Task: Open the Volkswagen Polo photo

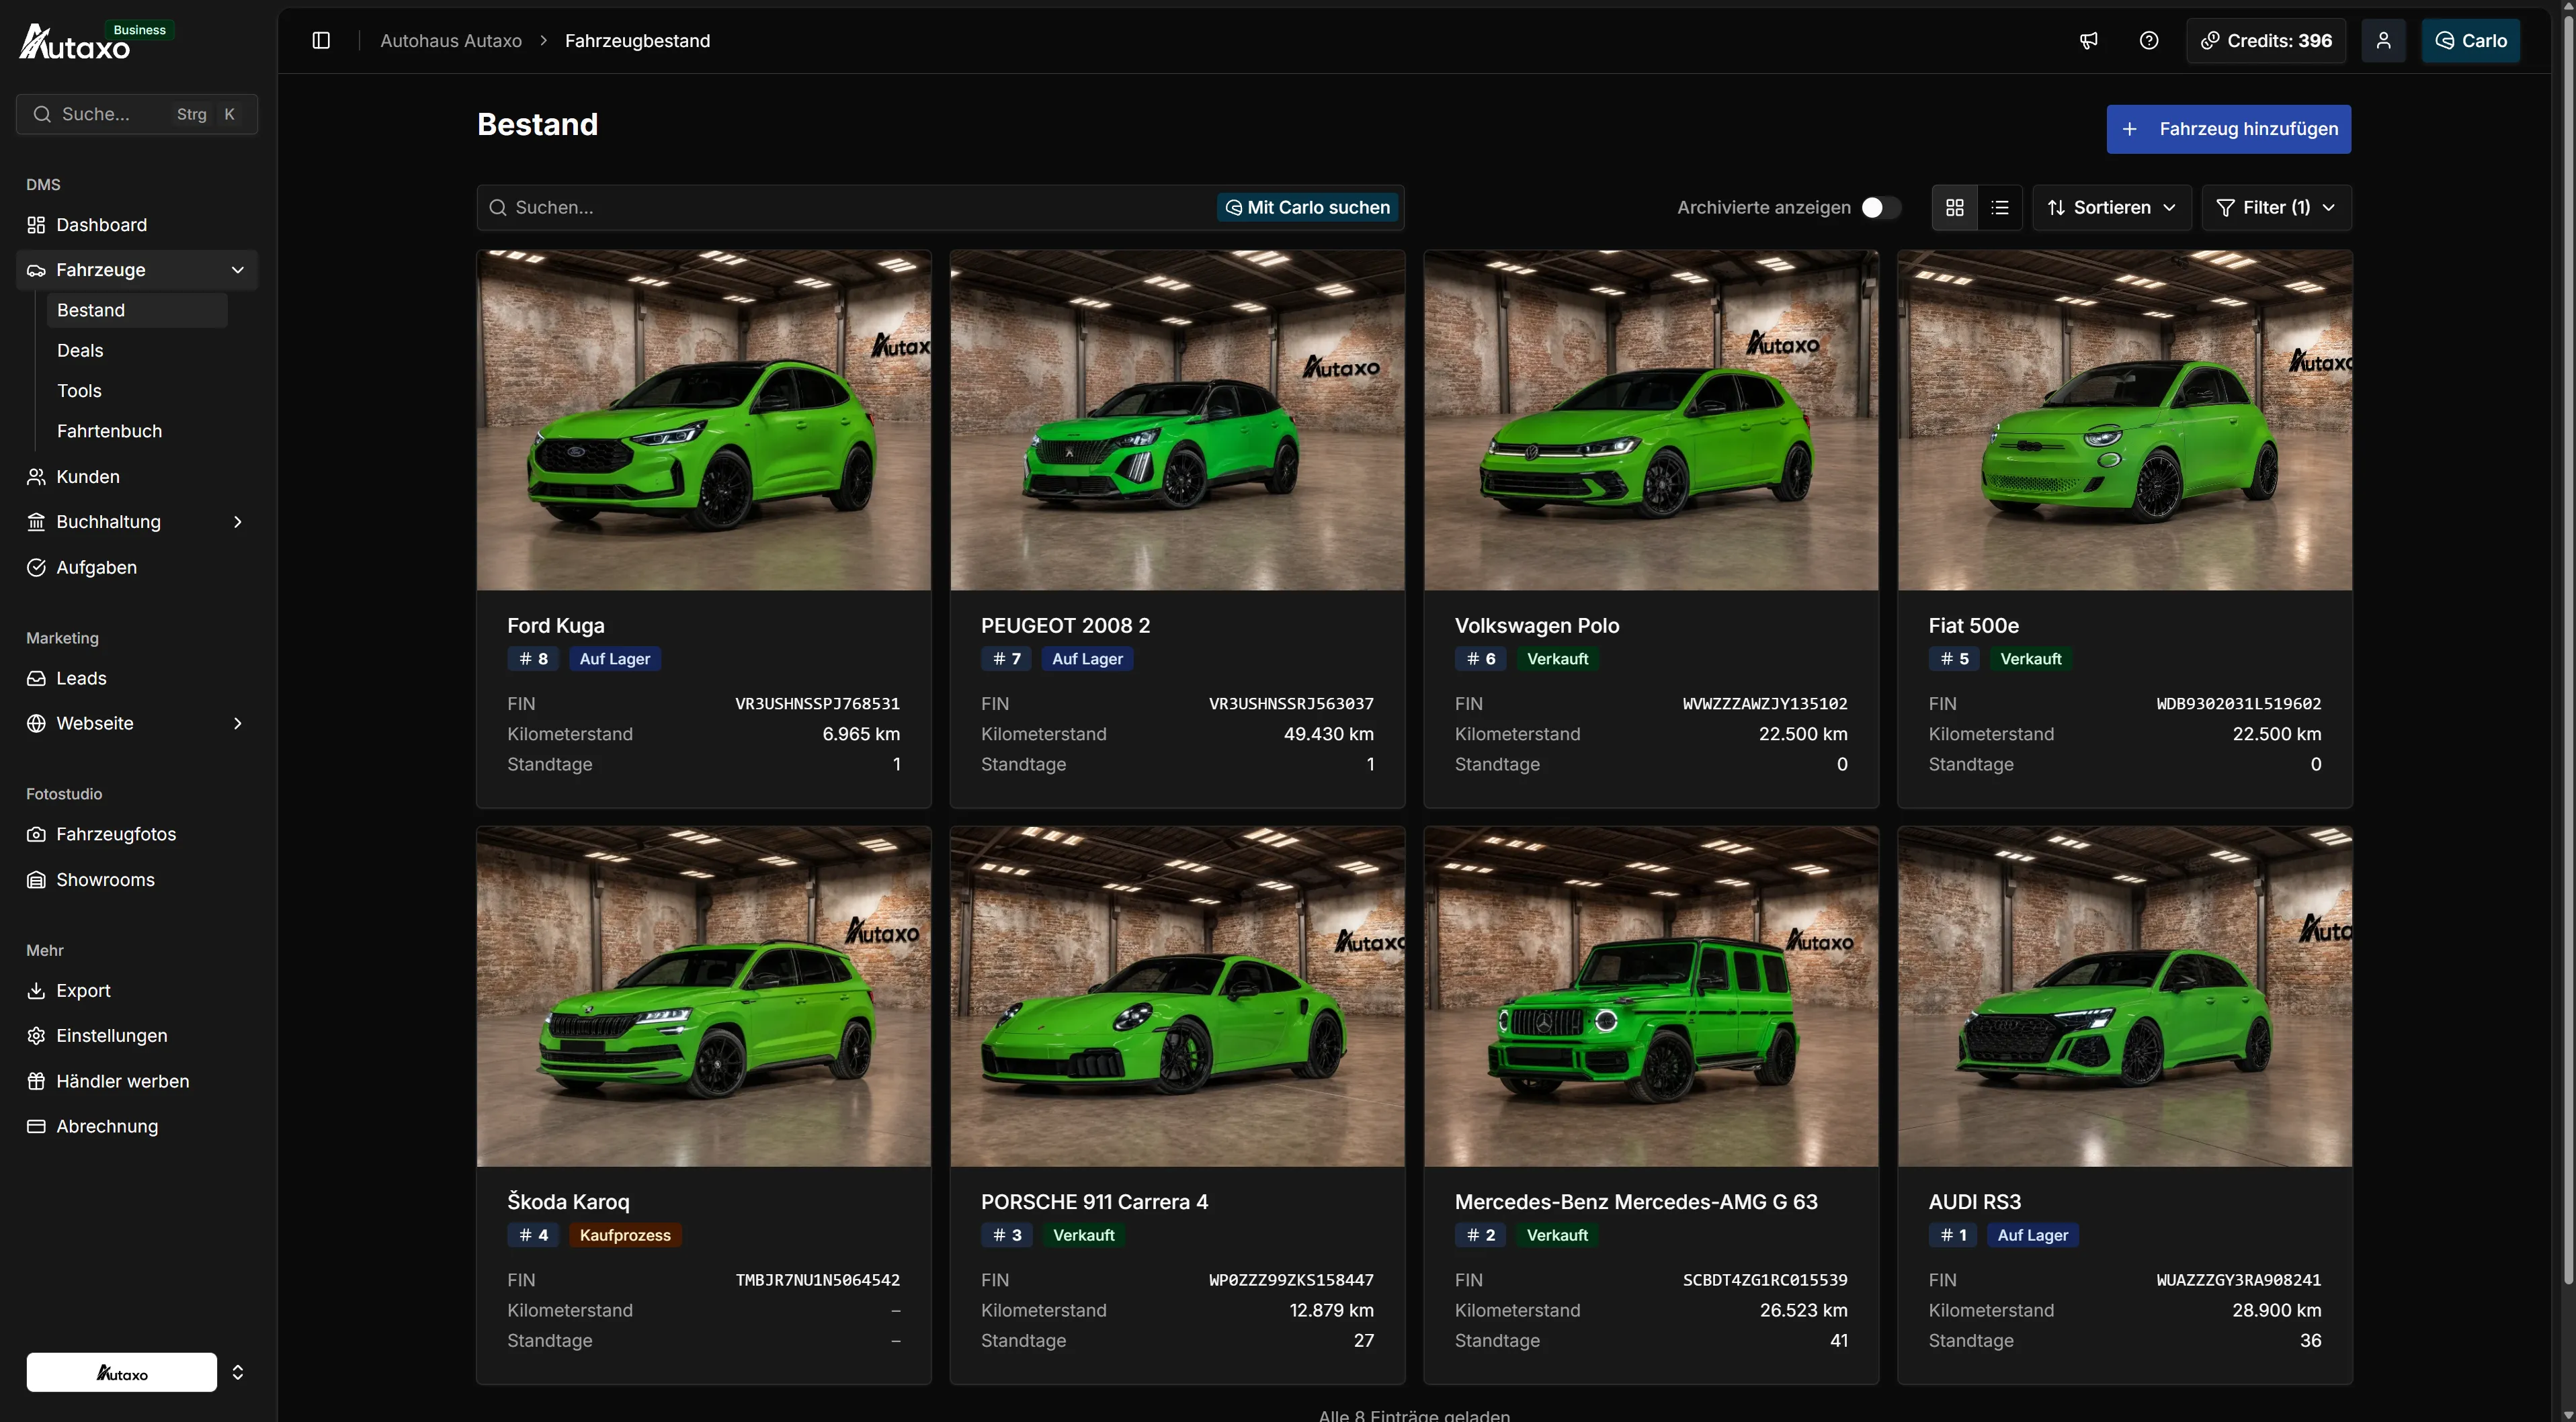Action: [1652, 420]
